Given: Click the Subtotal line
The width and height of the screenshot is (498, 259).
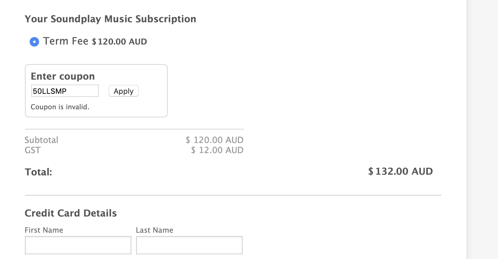Looking at the screenshot, I should pos(41,140).
